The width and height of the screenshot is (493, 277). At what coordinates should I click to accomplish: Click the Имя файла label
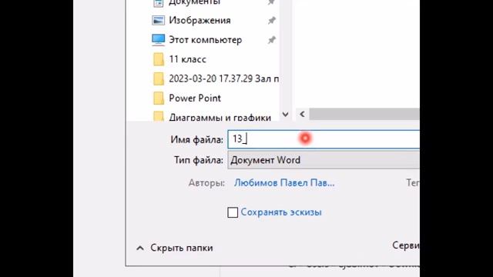(x=197, y=140)
